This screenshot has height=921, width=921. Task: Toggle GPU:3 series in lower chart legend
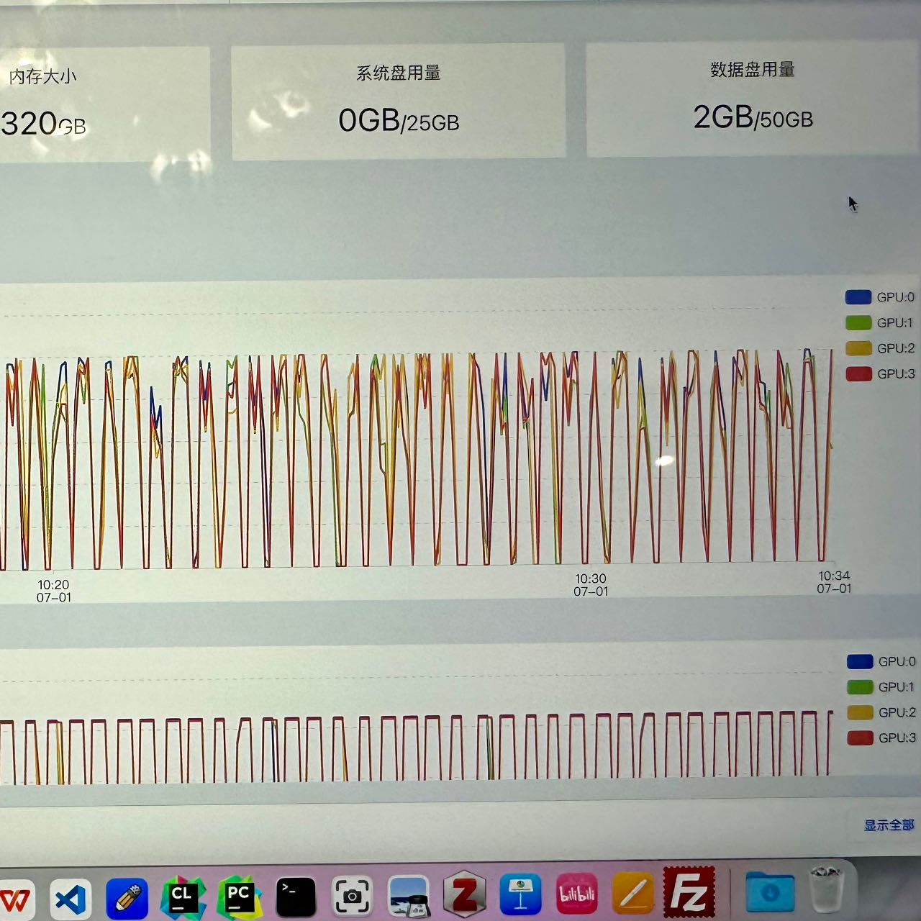point(881,738)
